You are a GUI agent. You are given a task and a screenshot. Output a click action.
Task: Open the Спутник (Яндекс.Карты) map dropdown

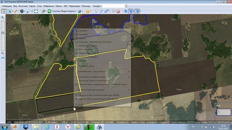64,11
